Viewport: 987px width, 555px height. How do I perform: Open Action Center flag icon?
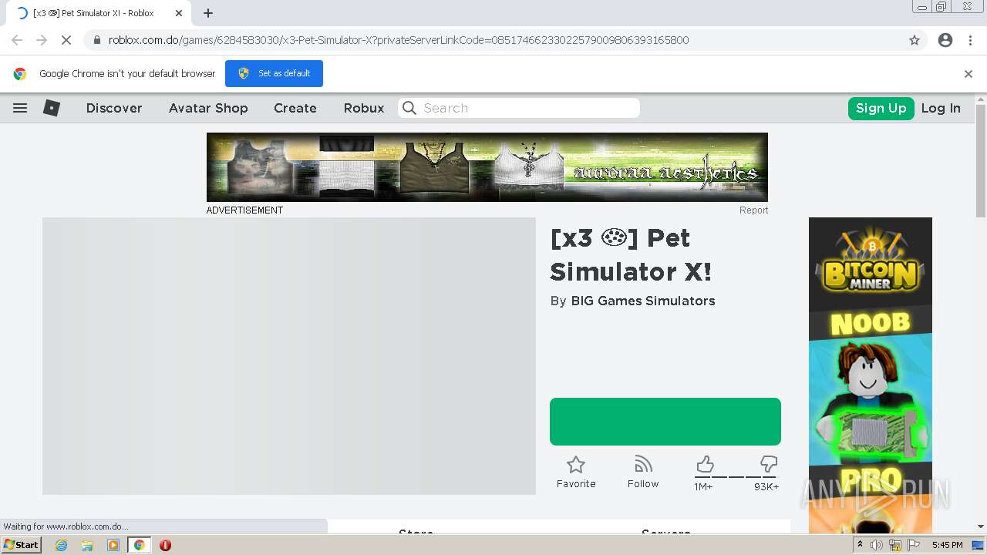pyautogui.click(x=915, y=545)
